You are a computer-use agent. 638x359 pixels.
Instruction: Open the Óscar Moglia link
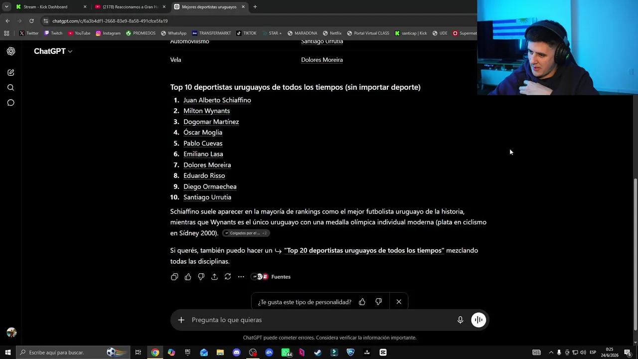tap(203, 132)
